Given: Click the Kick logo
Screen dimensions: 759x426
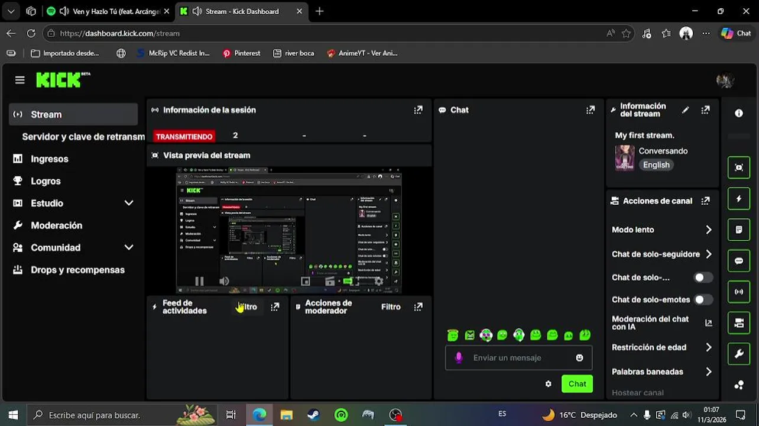Looking at the screenshot, I should coord(63,80).
